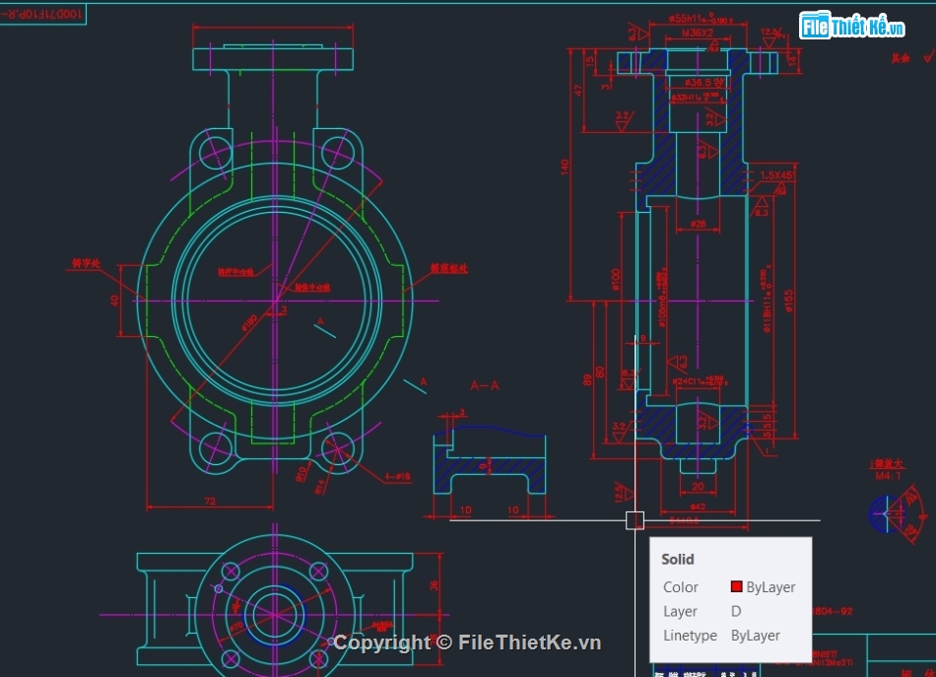Viewport: 936px width, 677px height.
Task: Select the ø42 dimension text
Action: [698, 507]
